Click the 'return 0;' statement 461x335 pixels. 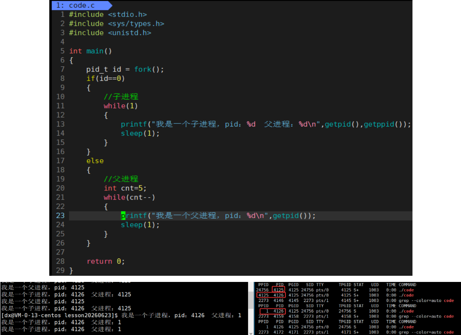click(106, 261)
